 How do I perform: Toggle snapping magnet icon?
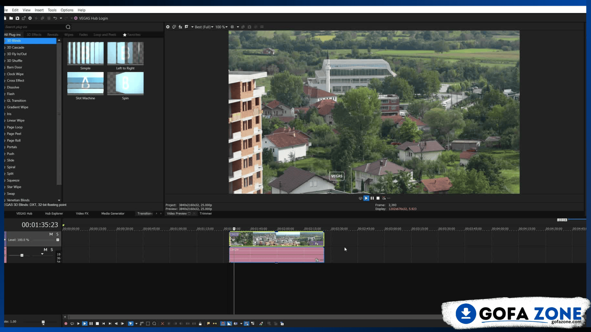click(223, 324)
